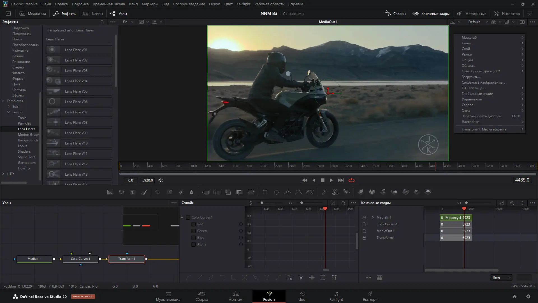This screenshot has height=303, width=538.
Task: Lock the MediaIn1 keyframe track
Action: (364, 217)
